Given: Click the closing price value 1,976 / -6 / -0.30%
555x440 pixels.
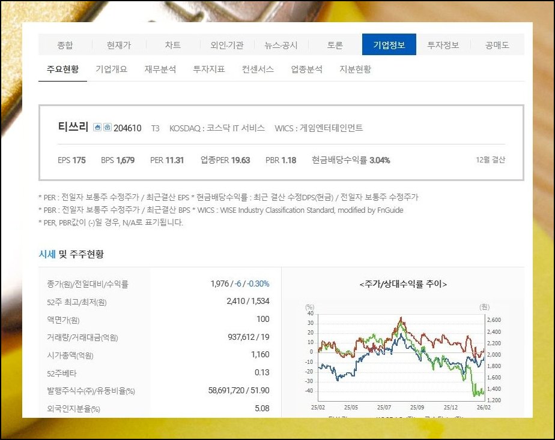Looking at the screenshot, I should point(240,284).
